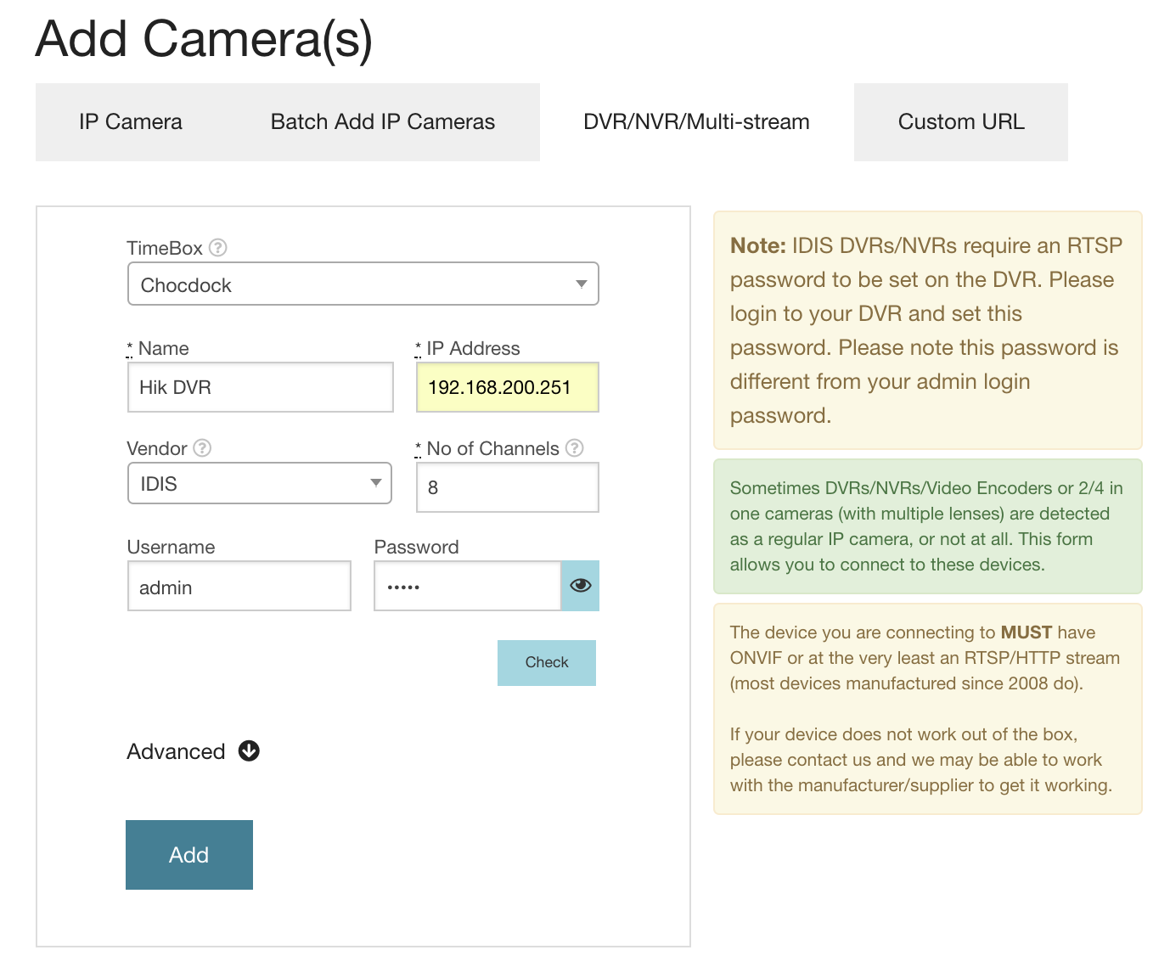Click the Add Camera(s) page heading
The image size is (1170, 978).
point(204,39)
